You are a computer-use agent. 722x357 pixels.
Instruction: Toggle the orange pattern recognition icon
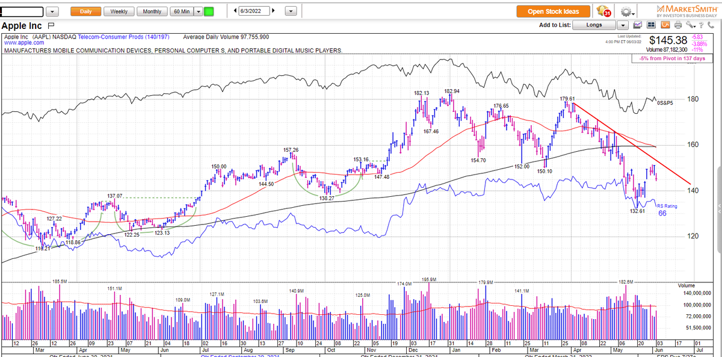665,25
